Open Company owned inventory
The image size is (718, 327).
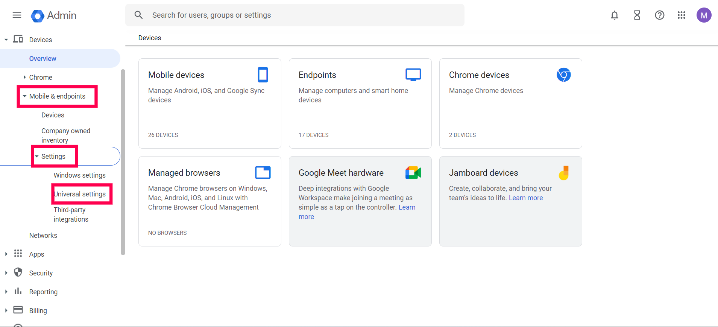(x=66, y=135)
